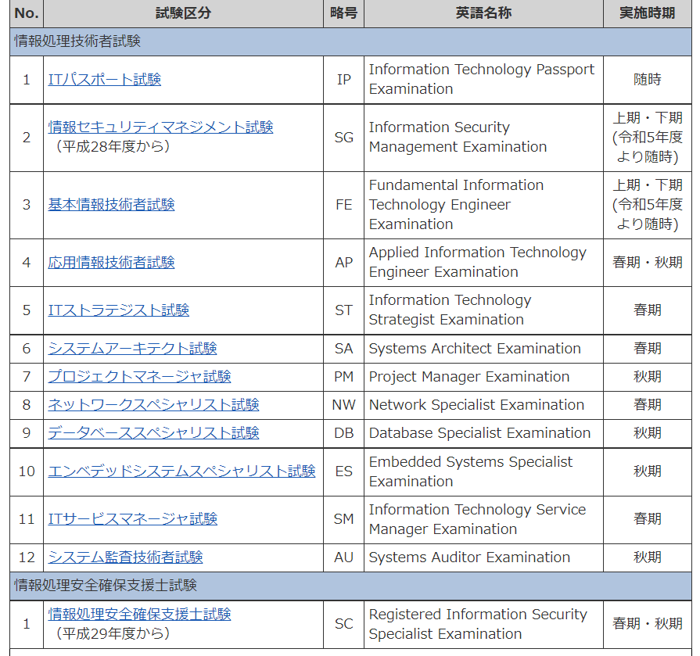Select the 略号 column header
The image size is (700, 656).
343,13
